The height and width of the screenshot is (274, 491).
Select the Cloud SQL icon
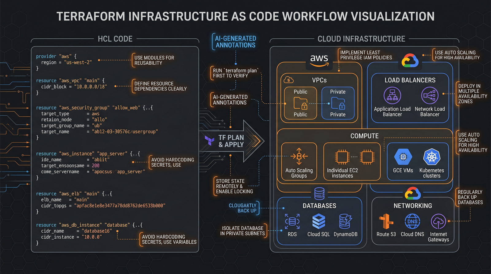[319, 222]
